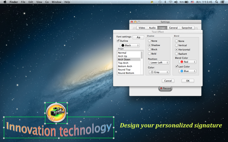Open the Red blend color dropdown
Image resolution: width=228 pixels, height=142 pixels.
point(188,62)
